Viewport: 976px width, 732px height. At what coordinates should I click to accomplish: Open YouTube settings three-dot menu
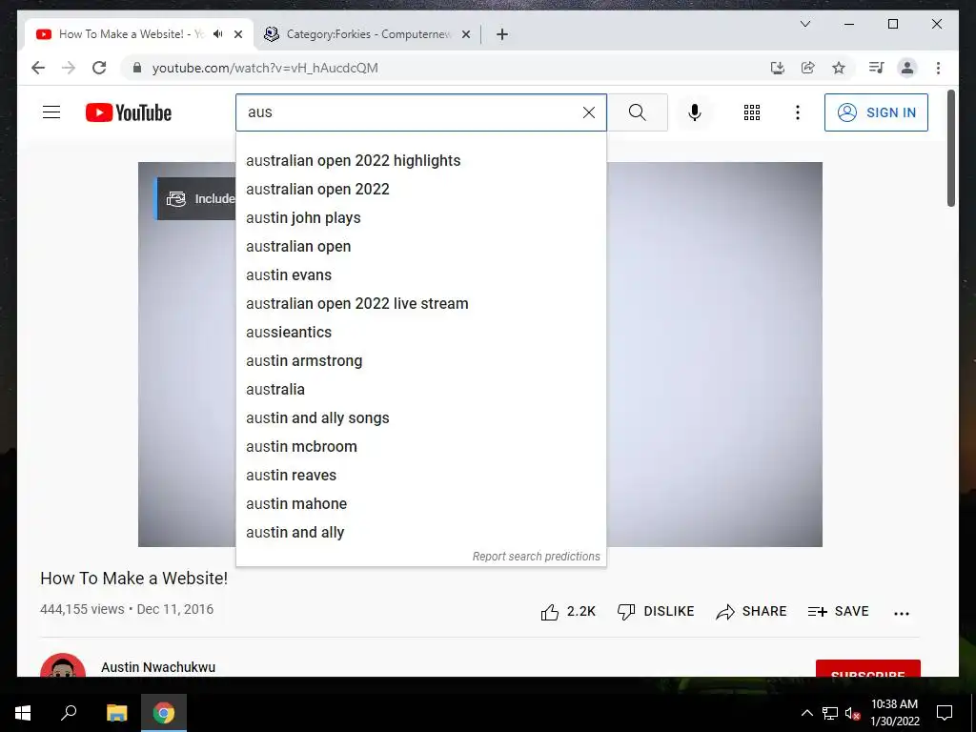[798, 112]
